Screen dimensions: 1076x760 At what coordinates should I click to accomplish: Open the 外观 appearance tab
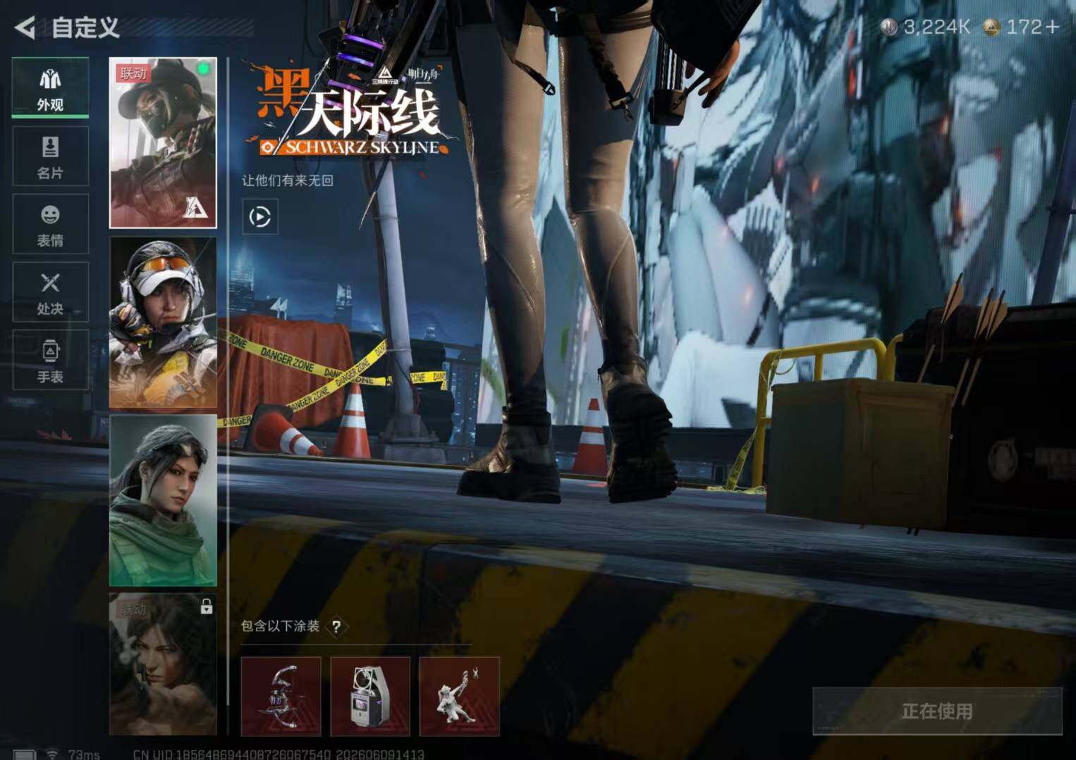pos(50,88)
